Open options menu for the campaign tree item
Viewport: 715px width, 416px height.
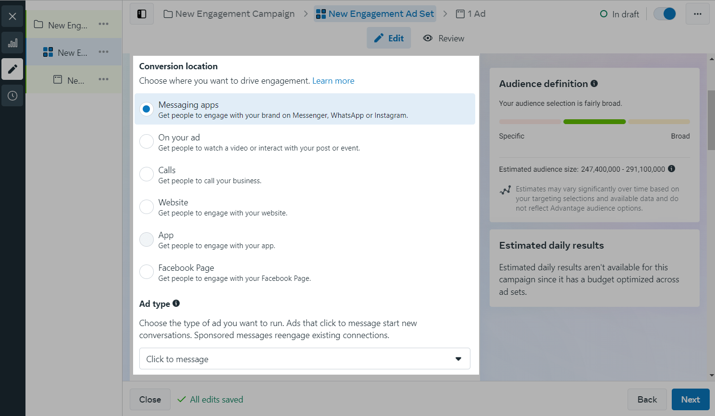point(104,24)
